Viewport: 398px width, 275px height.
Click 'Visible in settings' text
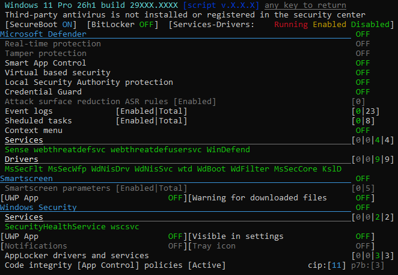(x=237, y=236)
